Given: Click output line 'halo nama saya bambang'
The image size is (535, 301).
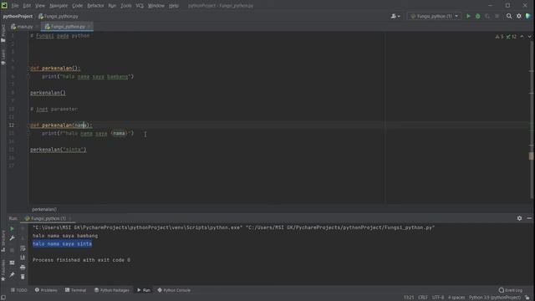Looking at the screenshot, I should 65,236.
